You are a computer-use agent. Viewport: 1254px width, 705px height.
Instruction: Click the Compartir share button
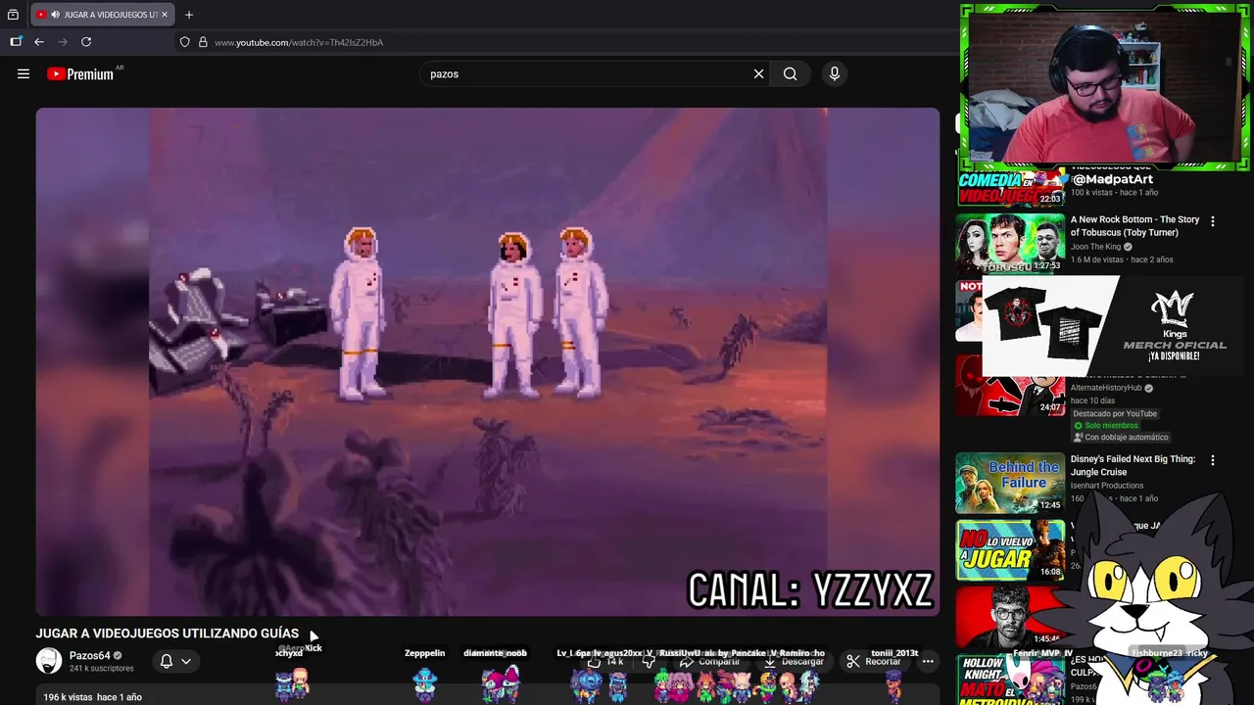click(710, 662)
